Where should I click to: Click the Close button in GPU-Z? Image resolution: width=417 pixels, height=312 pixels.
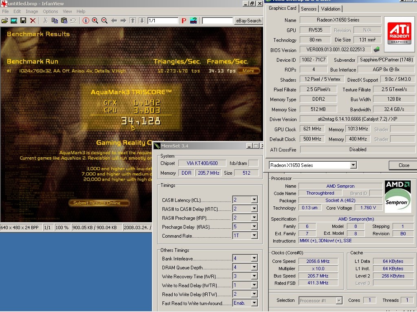click(404, 165)
